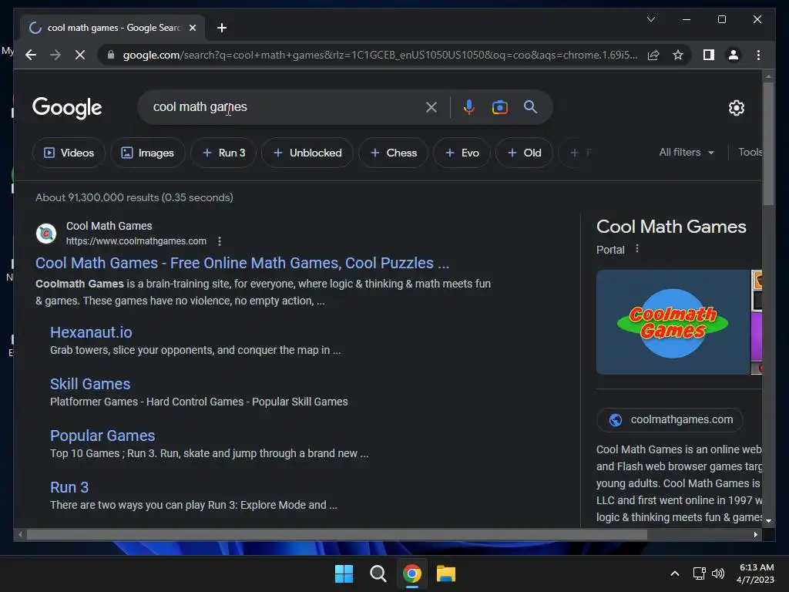The height and width of the screenshot is (592, 789).
Task: Open the Coolmath Games logo image
Action: (673, 322)
